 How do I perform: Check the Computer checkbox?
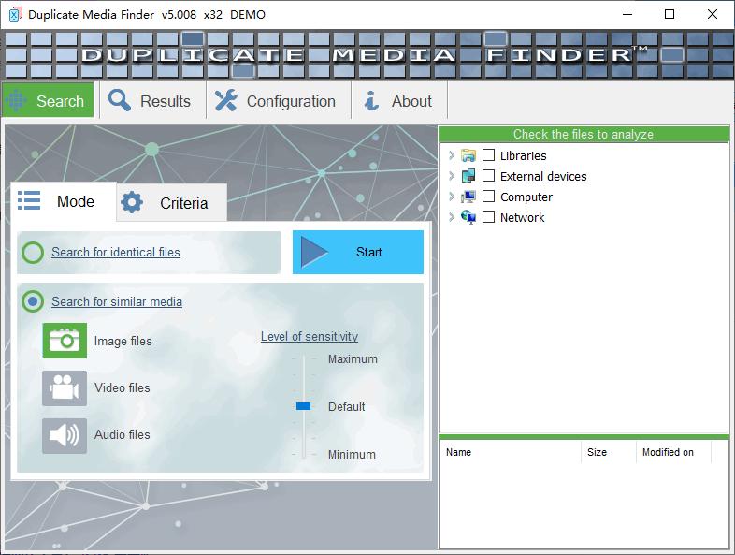coord(488,197)
